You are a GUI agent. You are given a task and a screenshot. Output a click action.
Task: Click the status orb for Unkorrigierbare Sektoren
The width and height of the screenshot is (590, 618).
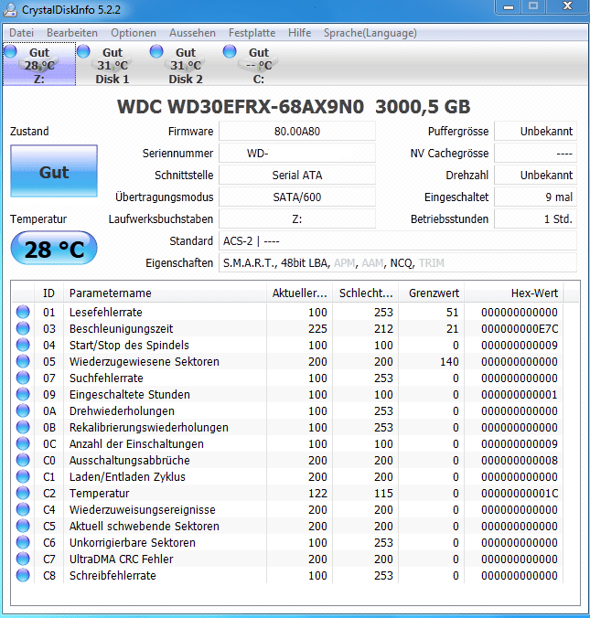coord(23,542)
